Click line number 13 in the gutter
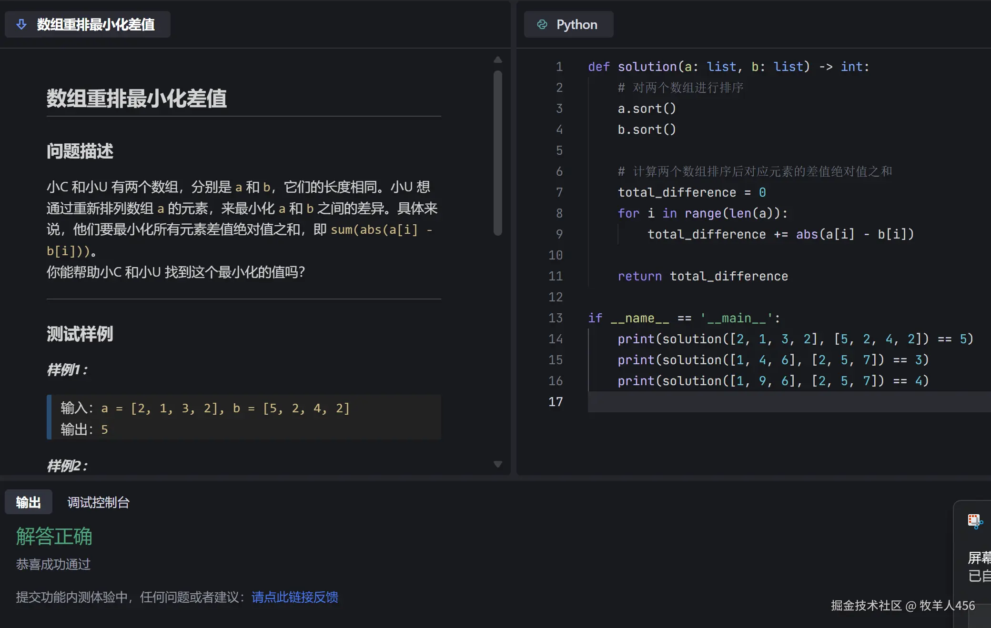Screen dimensions: 991x628 click(556, 318)
